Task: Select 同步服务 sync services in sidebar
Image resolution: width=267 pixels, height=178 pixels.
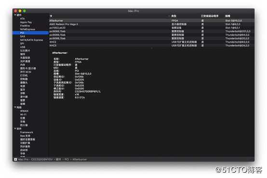Action: pos(25,147)
